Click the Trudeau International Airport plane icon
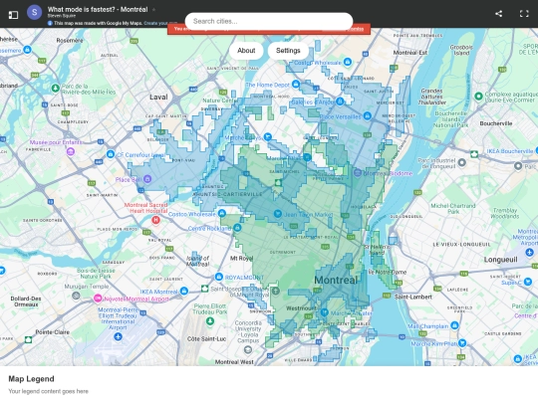 118,337
